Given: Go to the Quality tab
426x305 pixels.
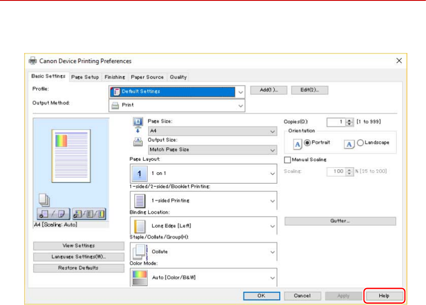Looking at the screenshot, I should 178,77.
